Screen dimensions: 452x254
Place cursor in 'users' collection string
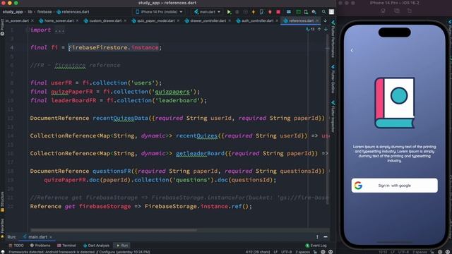tap(143, 83)
